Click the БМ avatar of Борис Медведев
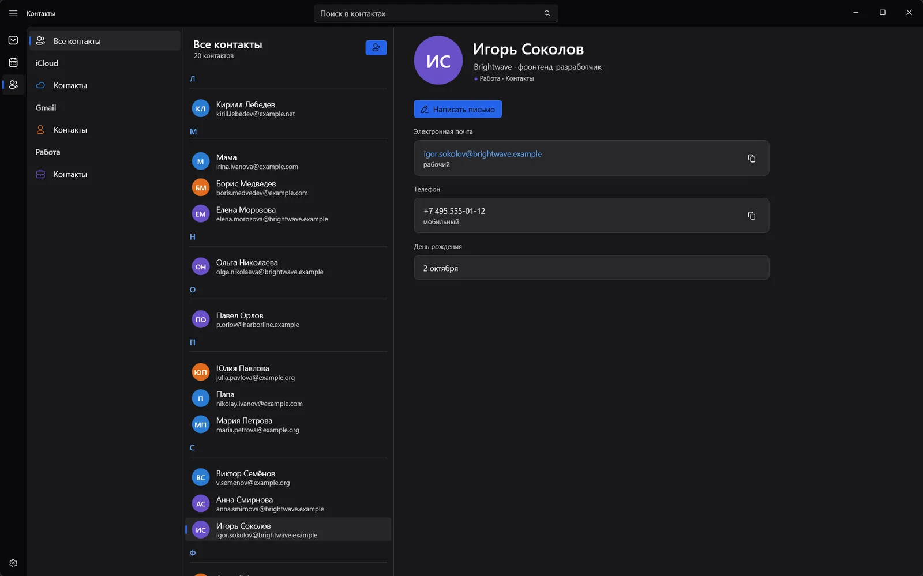This screenshot has height=576, width=923. [x=201, y=187]
